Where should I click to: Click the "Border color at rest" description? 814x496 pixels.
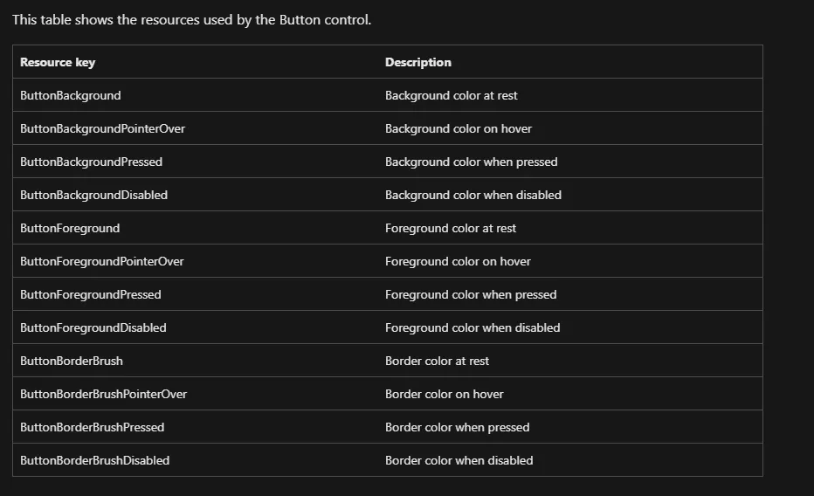pyautogui.click(x=437, y=361)
